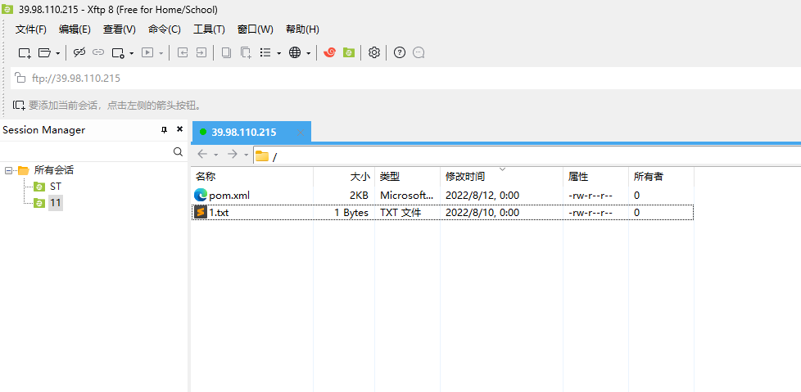Open the 工具(T) menu
This screenshot has width=801, height=392.
[x=209, y=29]
